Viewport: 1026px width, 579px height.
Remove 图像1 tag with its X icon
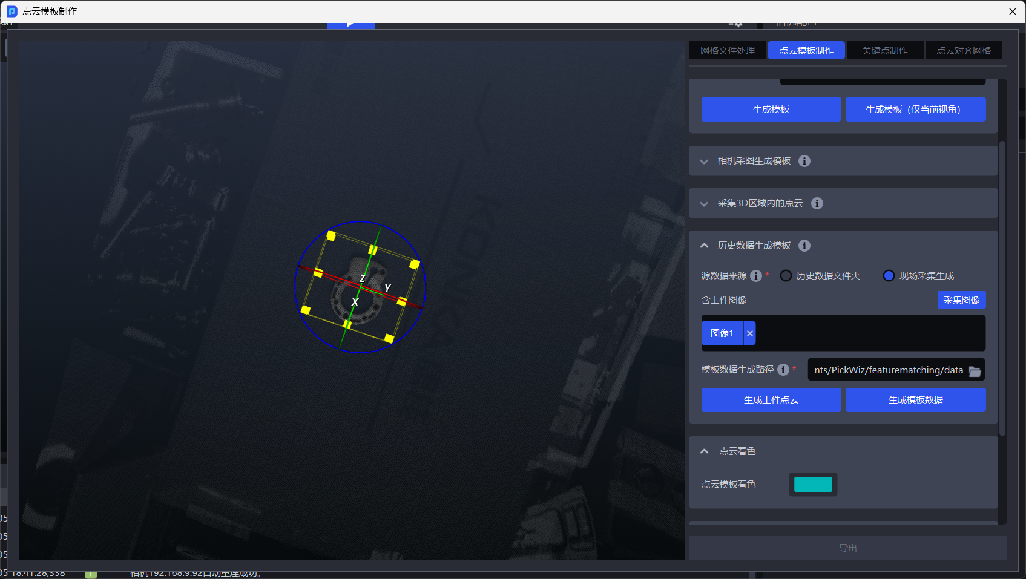tap(749, 333)
